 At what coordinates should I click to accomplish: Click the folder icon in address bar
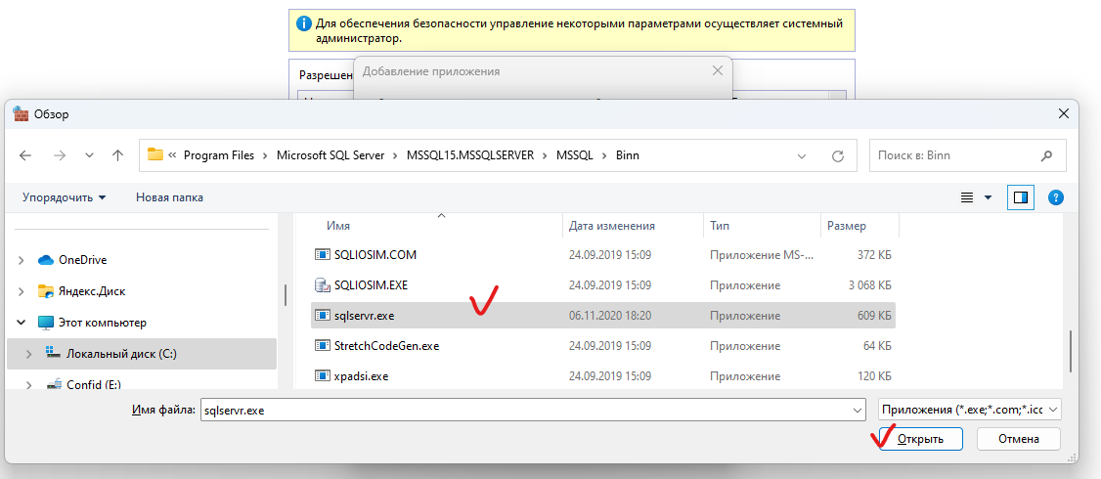tap(155, 155)
